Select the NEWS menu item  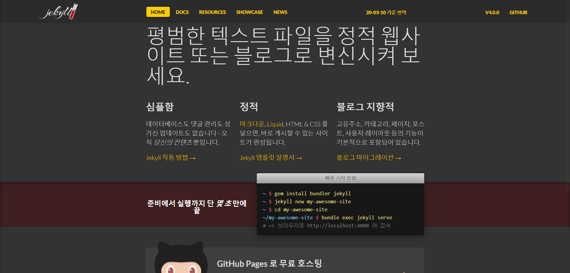coord(280,12)
